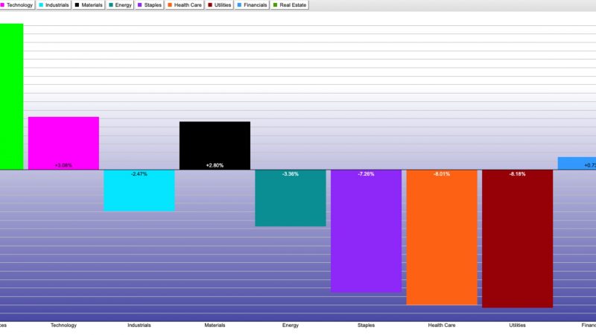This screenshot has height=335, width=596.
Task: Click the dark red Utilities bar
Action: [517, 239]
